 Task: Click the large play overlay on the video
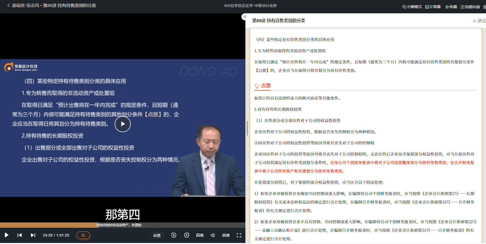point(122,124)
